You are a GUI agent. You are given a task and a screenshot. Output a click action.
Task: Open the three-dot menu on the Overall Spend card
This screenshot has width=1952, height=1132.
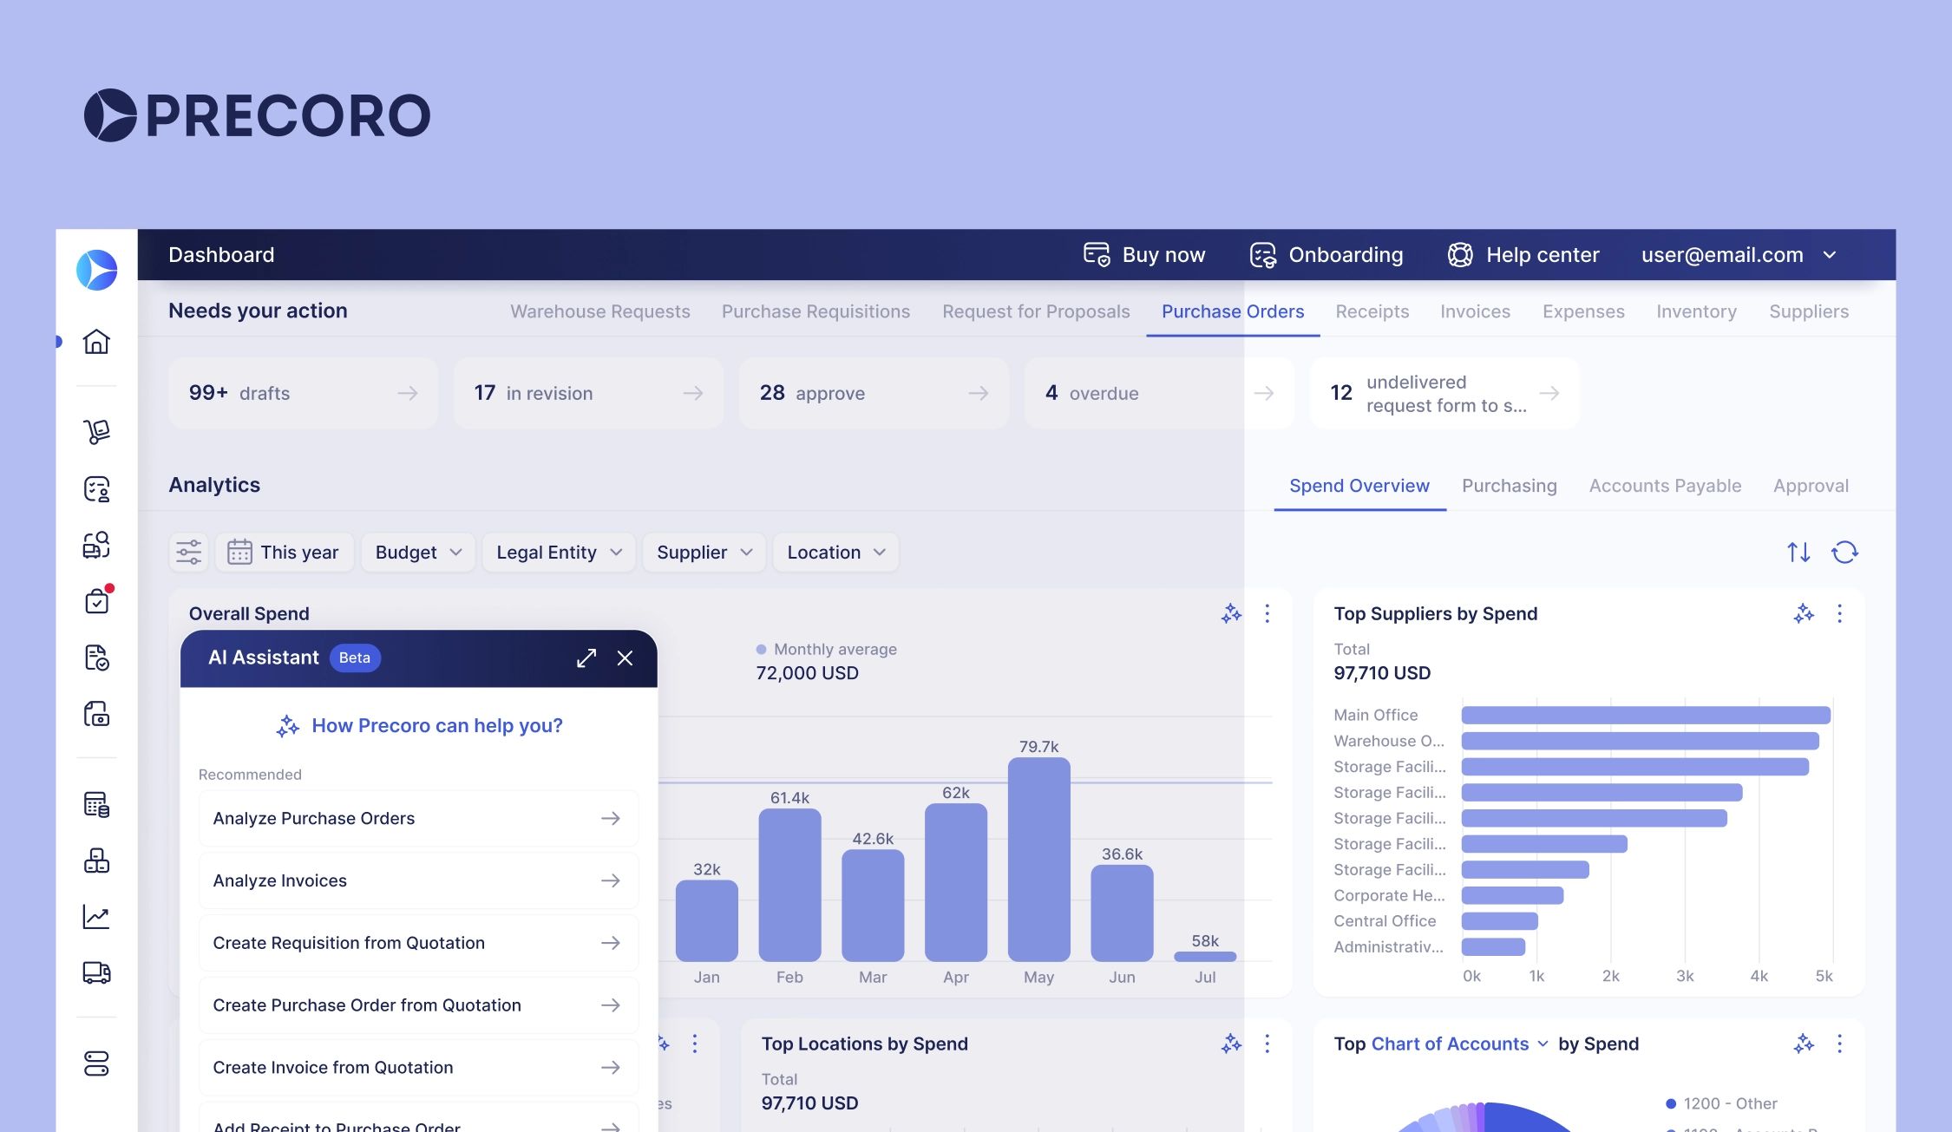pos(1267,614)
